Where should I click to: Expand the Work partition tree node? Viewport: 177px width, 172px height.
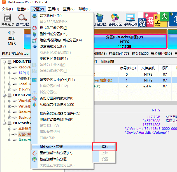click(10, 101)
